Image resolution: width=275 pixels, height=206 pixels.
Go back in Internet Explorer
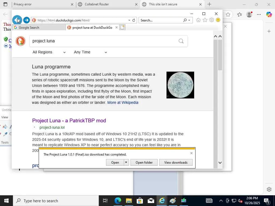pos(17,20)
